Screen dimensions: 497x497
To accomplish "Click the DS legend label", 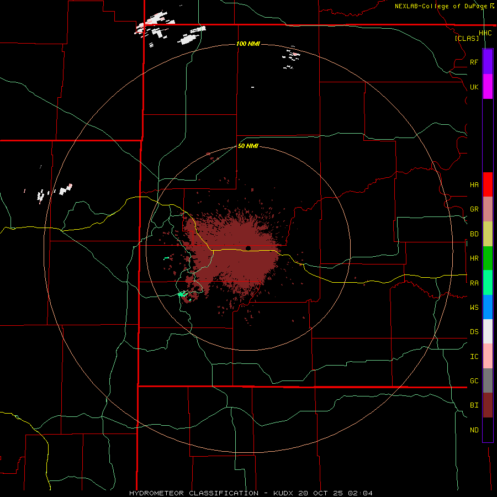I will coord(474,331).
